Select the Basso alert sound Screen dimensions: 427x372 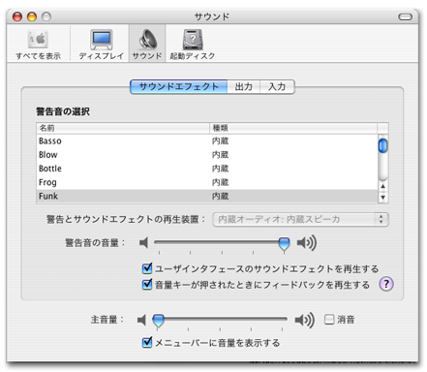point(206,141)
